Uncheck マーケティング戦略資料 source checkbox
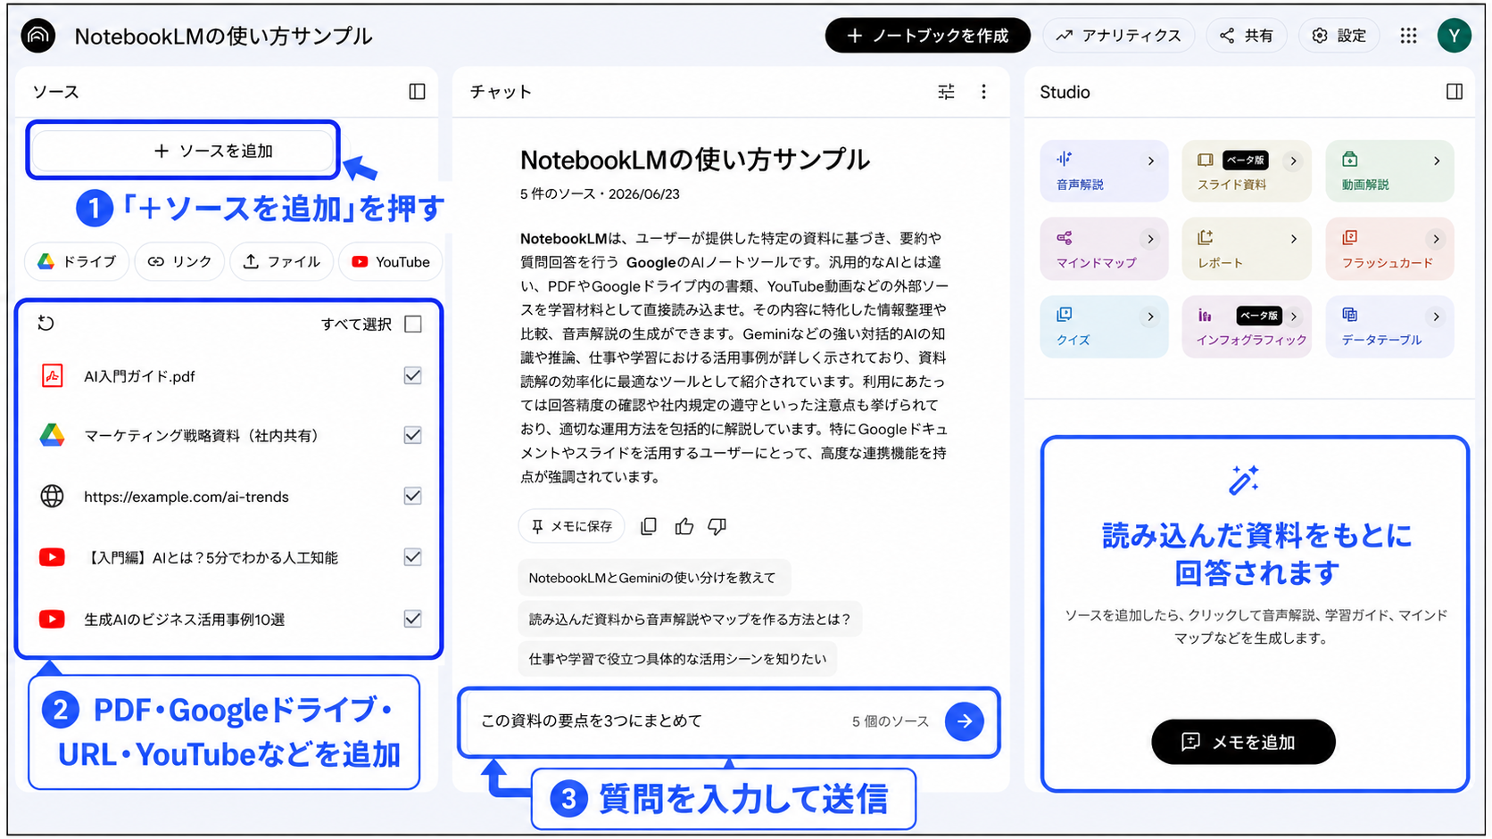 413,435
